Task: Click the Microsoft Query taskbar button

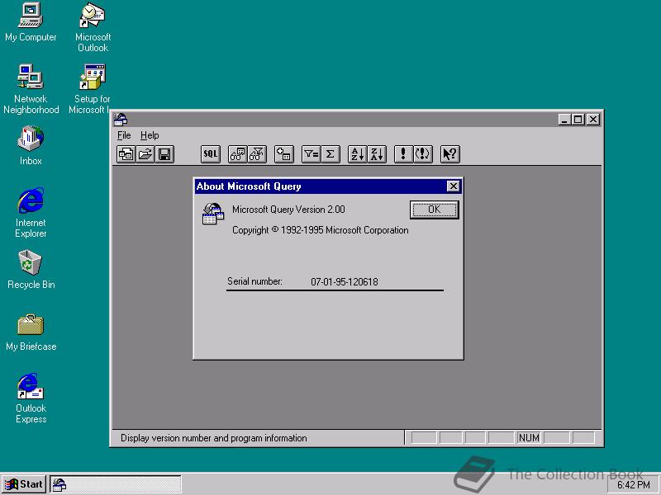Action: [x=116, y=484]
